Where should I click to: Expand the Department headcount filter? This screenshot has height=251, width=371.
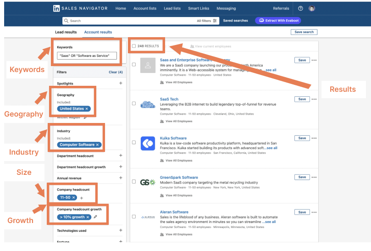(x=121, y=156)
